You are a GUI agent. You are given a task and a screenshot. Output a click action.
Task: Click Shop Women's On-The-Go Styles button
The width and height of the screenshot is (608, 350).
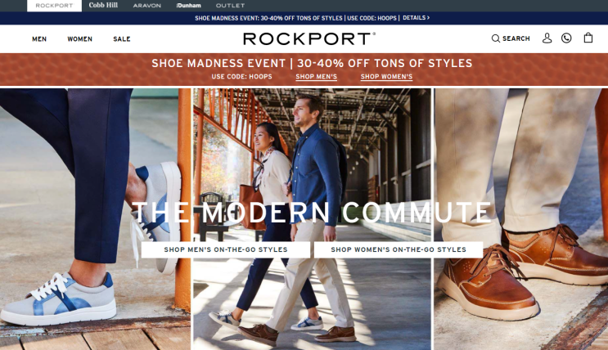tap(399, 249)
